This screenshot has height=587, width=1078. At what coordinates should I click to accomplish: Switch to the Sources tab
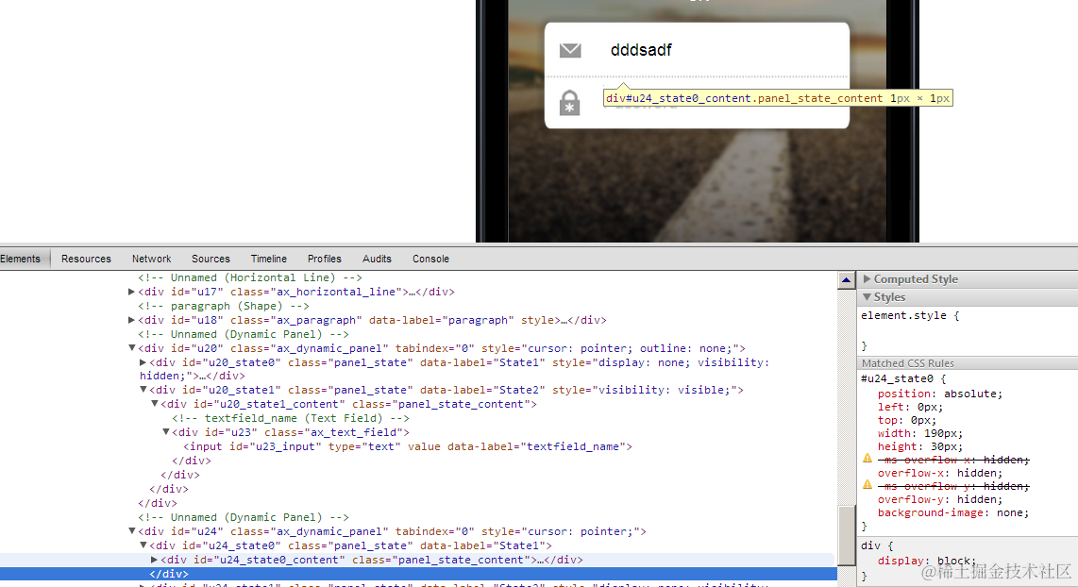[x=211, y=259]
